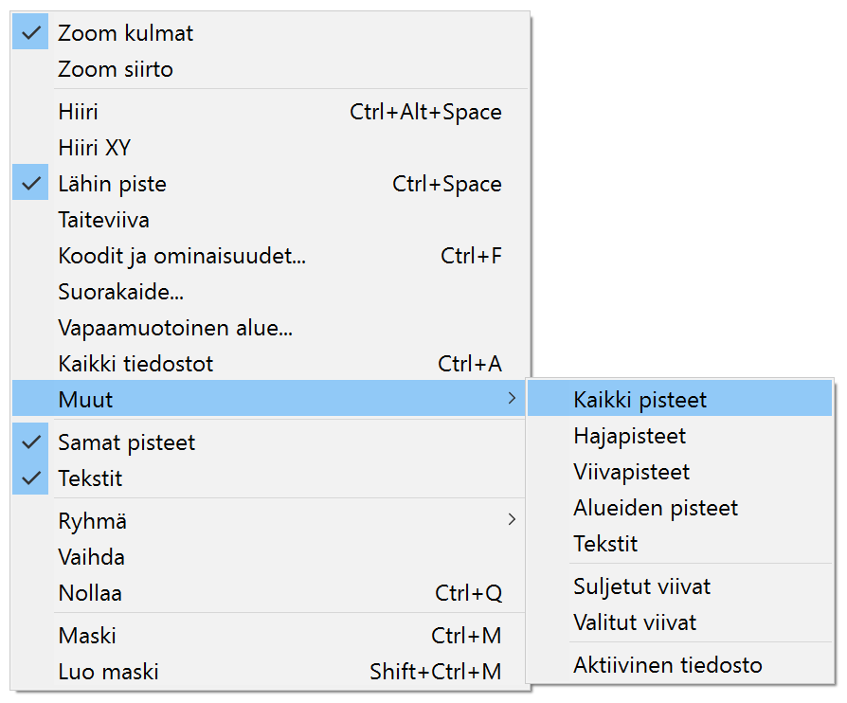847x703 pixels.
Task: Choose Suorakaide selection option
Action: (121, 292)
